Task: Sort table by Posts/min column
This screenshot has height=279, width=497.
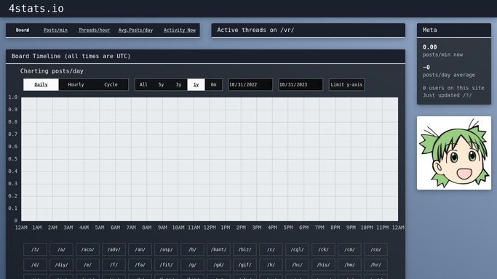Action: [x=55, y=30]
